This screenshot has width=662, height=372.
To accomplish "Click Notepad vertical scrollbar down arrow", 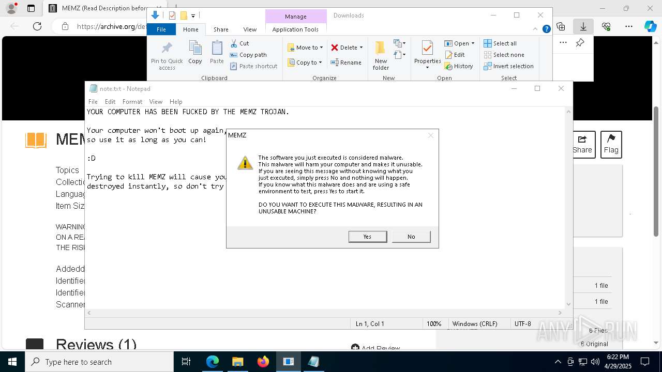I will (568, 304).
